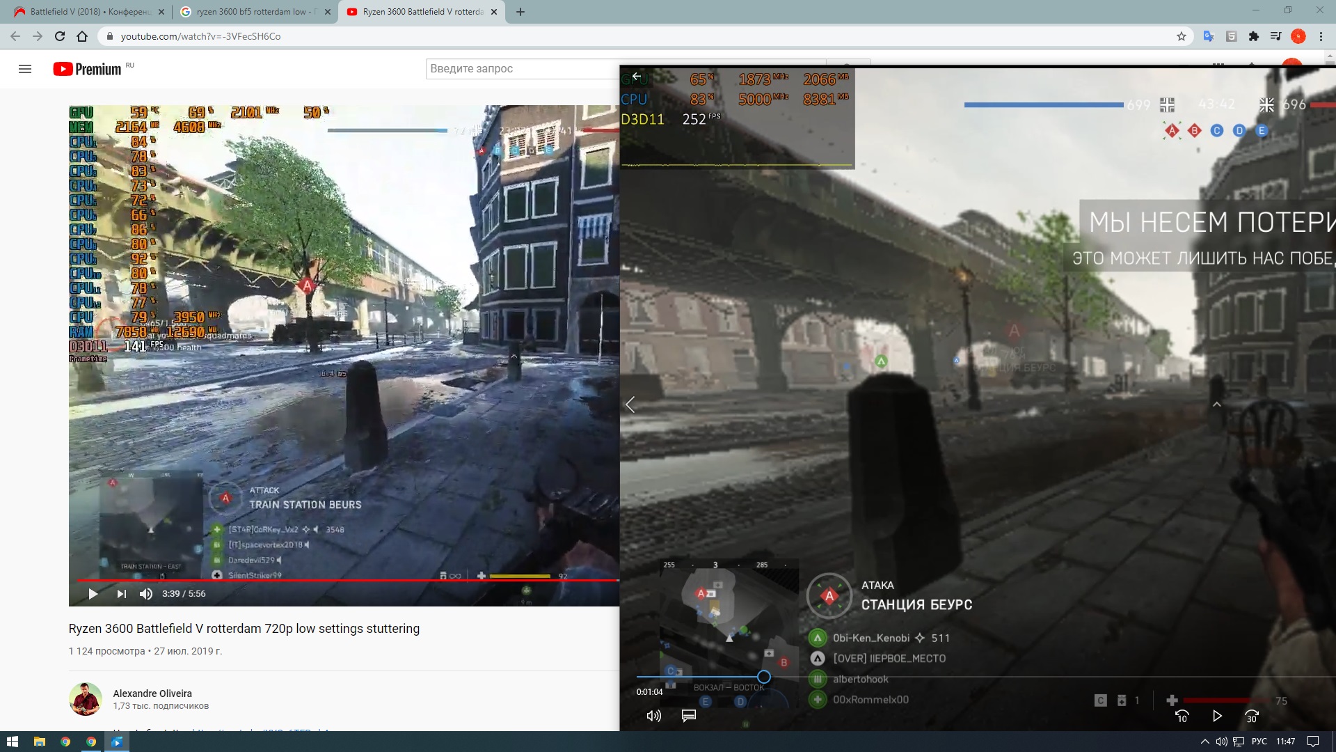The width and height of the screenshot is (1336, 752).
Task: Skip to next YouTube video
Action: [122, 594]
